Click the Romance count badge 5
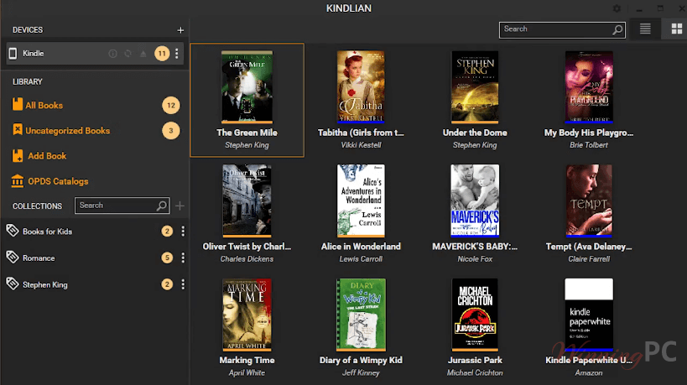 click(x=167, y=258)
